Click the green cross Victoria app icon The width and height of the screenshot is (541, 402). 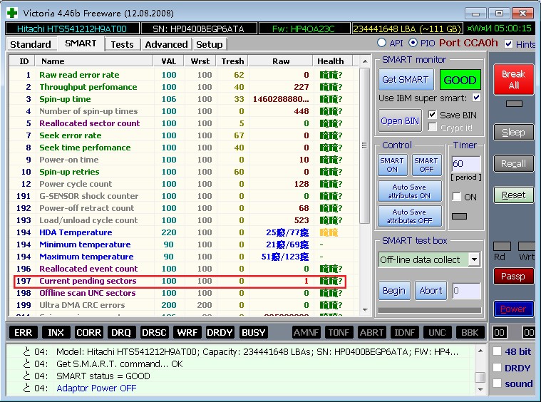tap(12, 13)
